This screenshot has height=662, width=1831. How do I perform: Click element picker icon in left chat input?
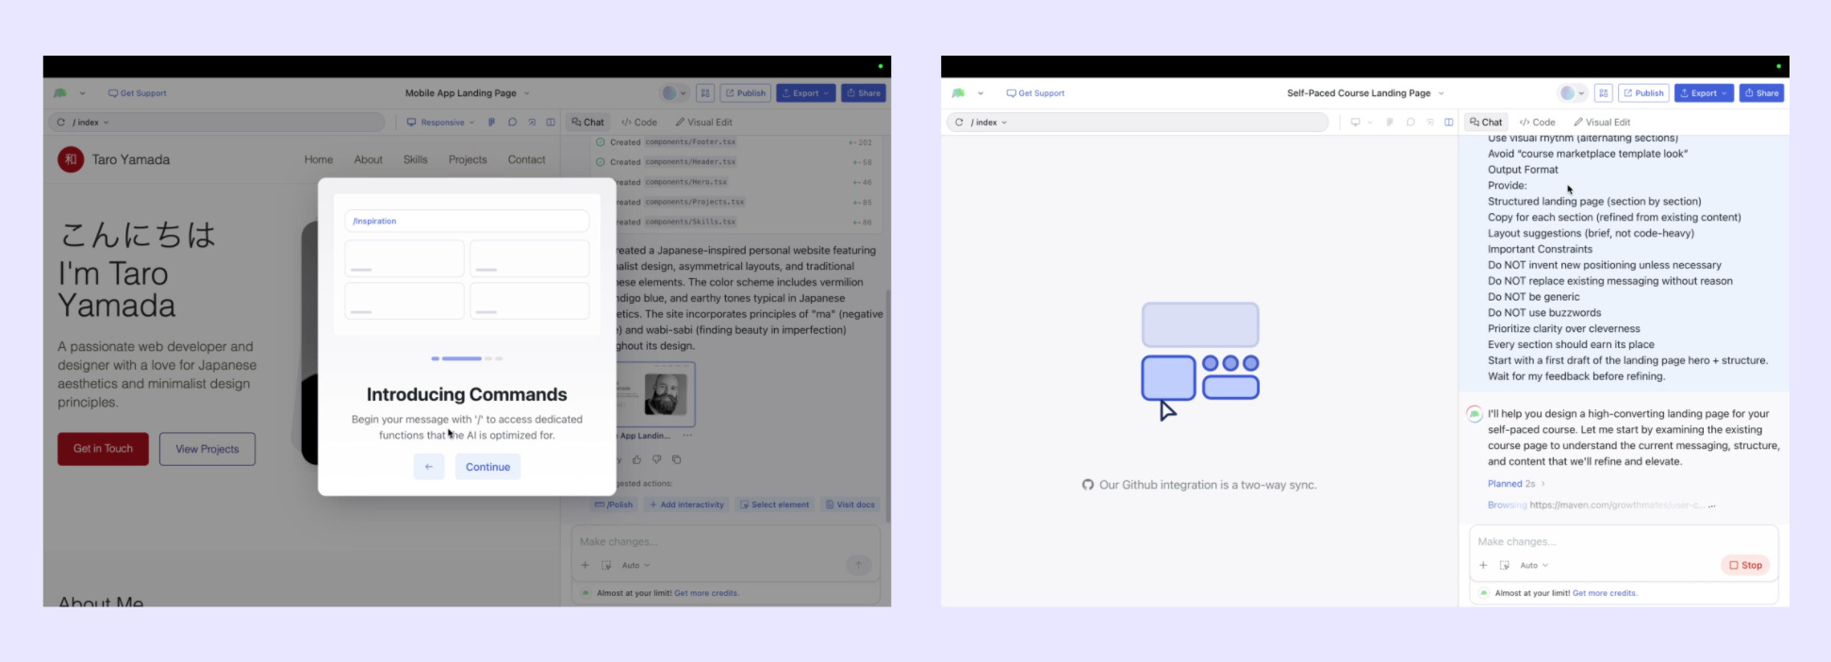click(606, 566)
